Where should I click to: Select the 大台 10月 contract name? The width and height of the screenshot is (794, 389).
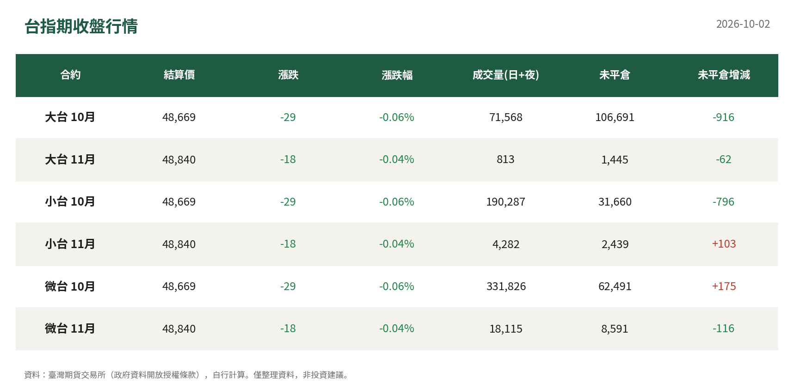70,117
